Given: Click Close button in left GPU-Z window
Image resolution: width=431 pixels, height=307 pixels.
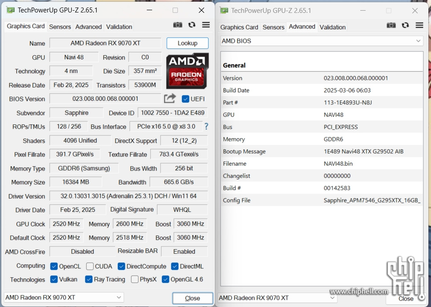Looking at the screenshot, I should pos(193,298).
